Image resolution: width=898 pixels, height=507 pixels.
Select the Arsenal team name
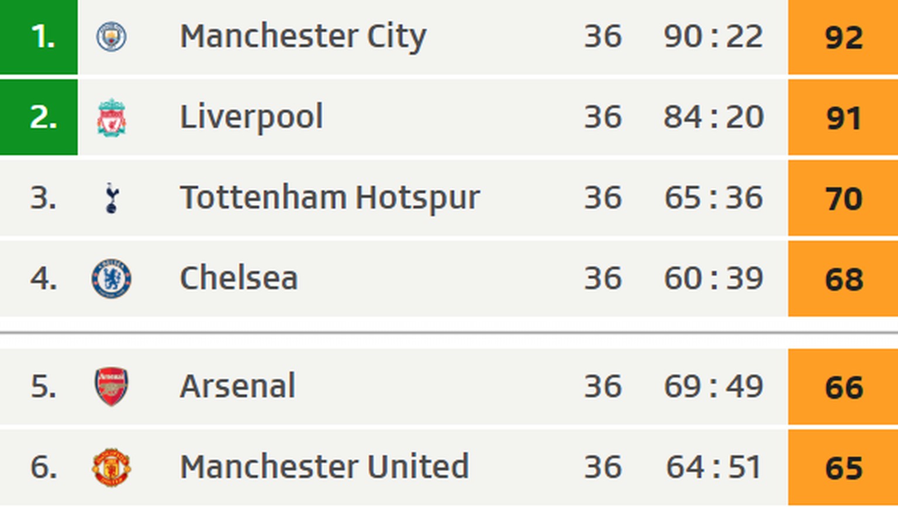[x=237, y=386]
